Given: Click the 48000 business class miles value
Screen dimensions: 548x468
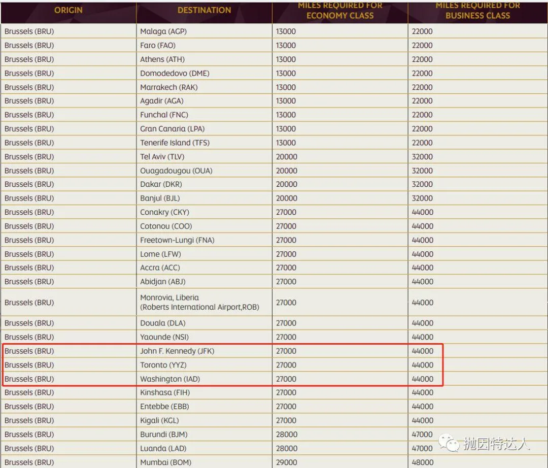Looking at the screenshot, I should [x=422, y=462].
